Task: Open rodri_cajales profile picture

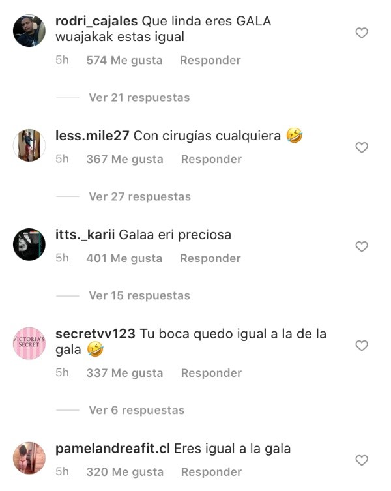Action: [29, 31]
